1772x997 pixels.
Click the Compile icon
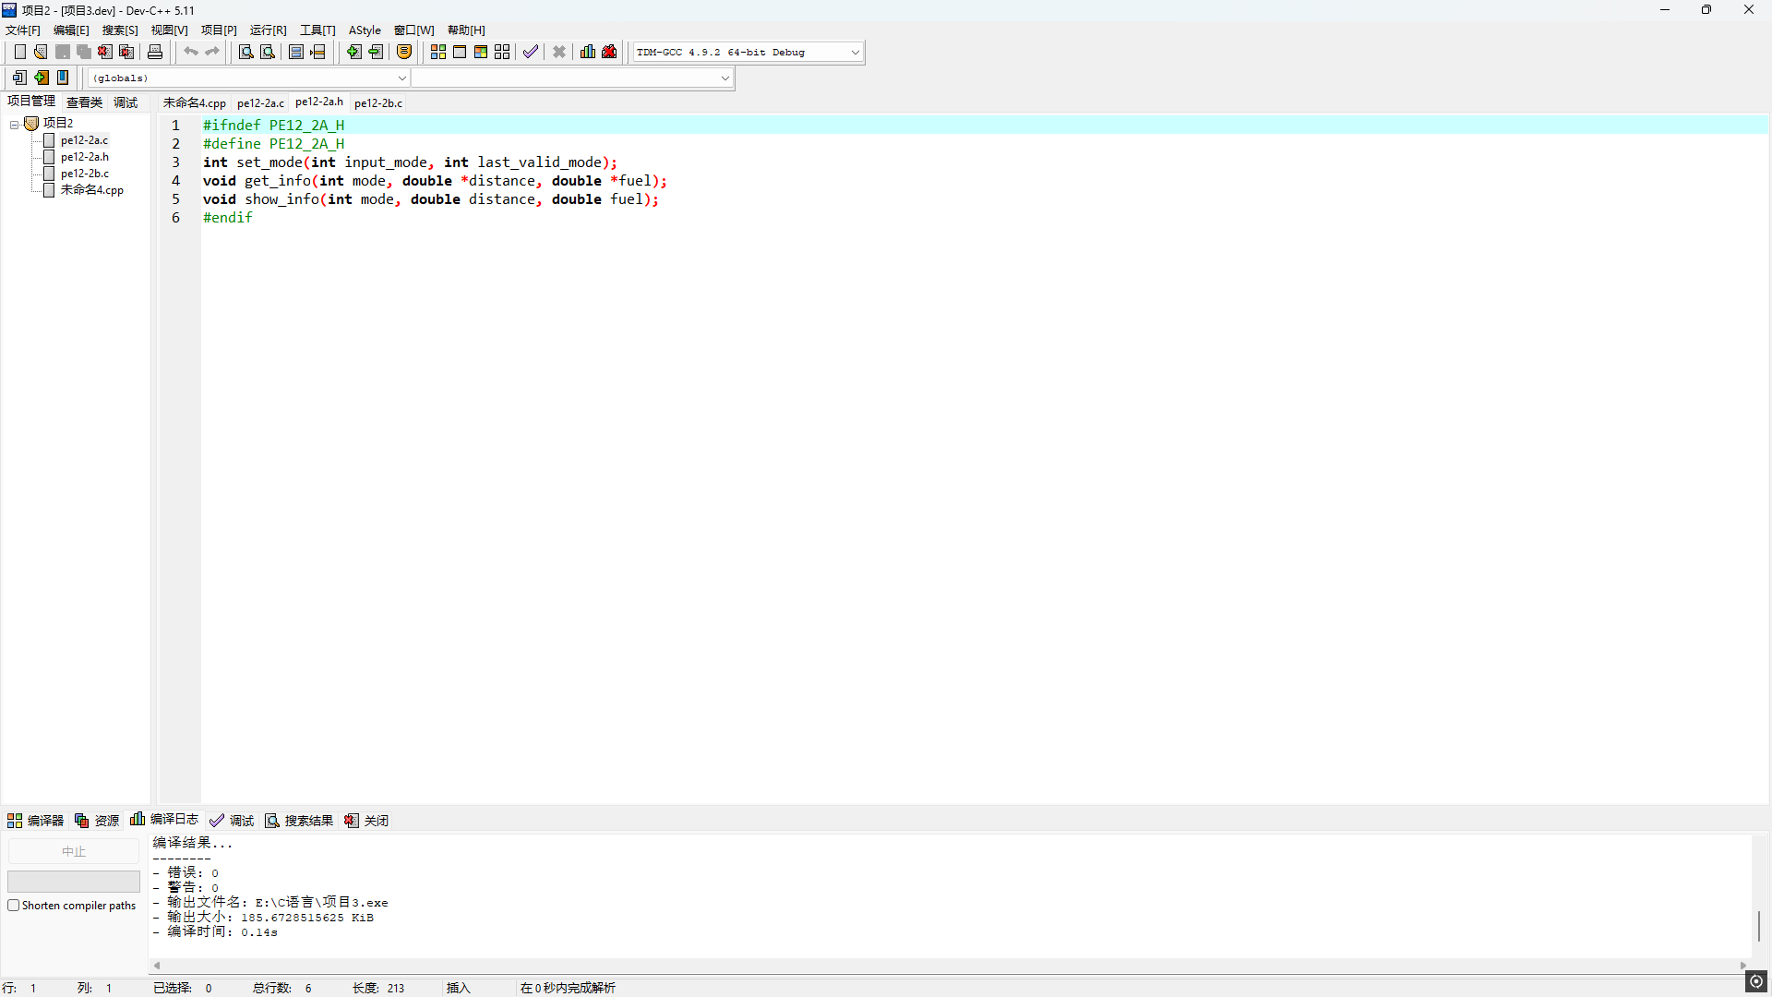[438, 52]
